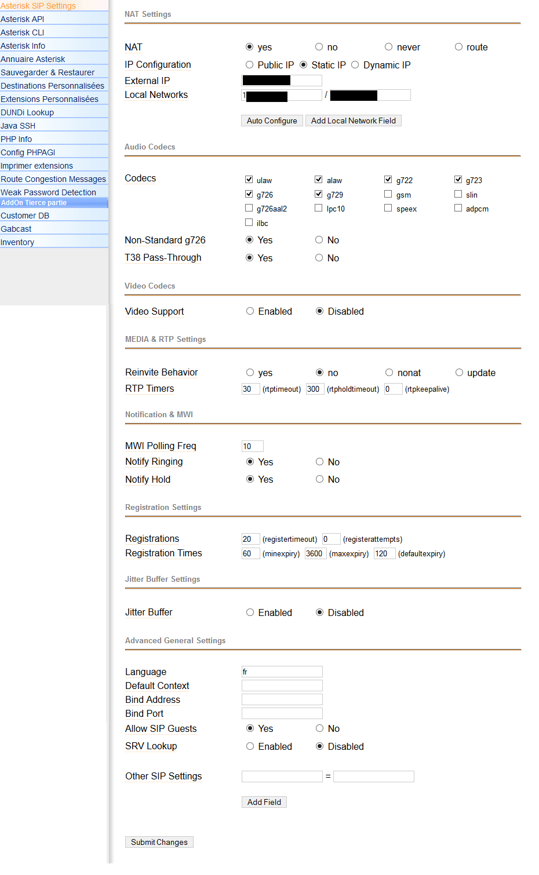Set Non-Standard g726 to No

click(319, 240)
